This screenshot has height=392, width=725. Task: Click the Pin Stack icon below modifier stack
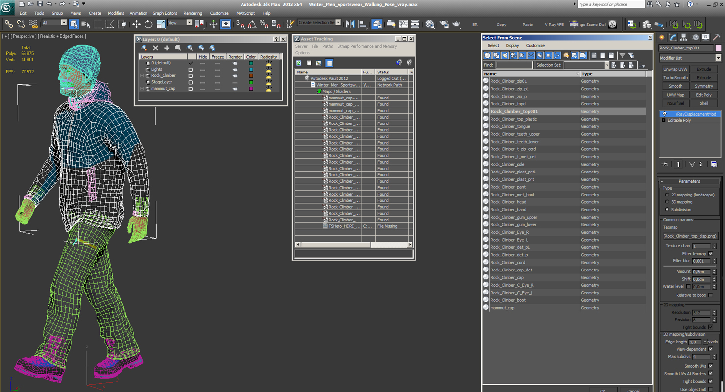pos(665,164)
